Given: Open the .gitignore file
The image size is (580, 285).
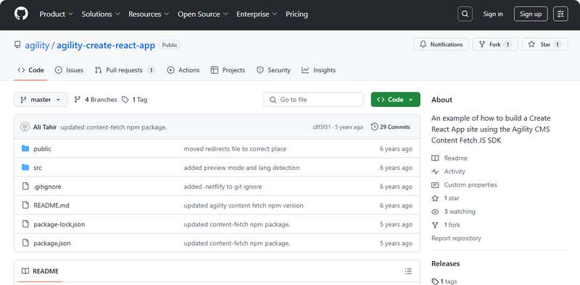Looking at the screenshot, I should [x=47, y=187].
